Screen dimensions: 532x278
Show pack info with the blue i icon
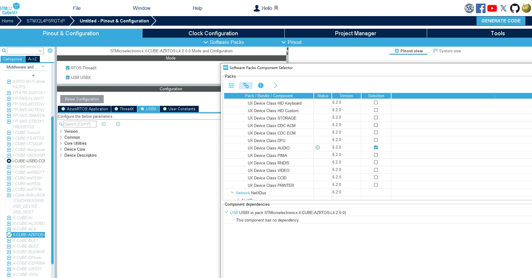click(x=261, y=85)
